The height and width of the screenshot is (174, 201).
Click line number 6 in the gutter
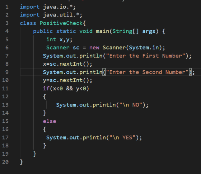point(7,47)
